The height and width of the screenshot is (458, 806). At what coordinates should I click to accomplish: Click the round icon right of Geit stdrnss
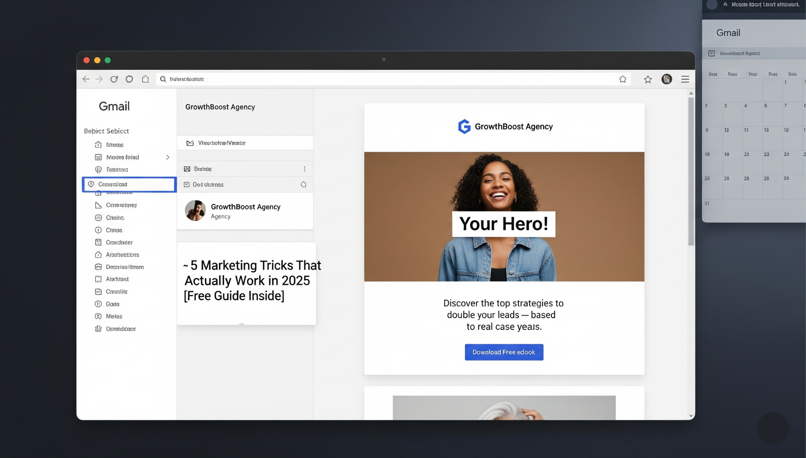[x=303, y=184]
